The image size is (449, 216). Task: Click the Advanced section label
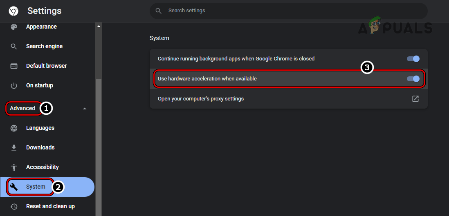pyautogui.click(x=22, y=108)
